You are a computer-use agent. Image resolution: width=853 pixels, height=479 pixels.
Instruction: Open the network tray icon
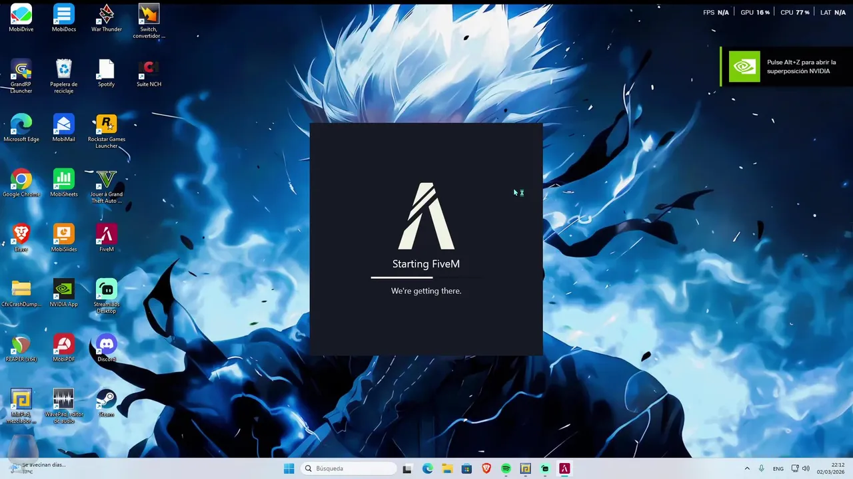[795, 468]
